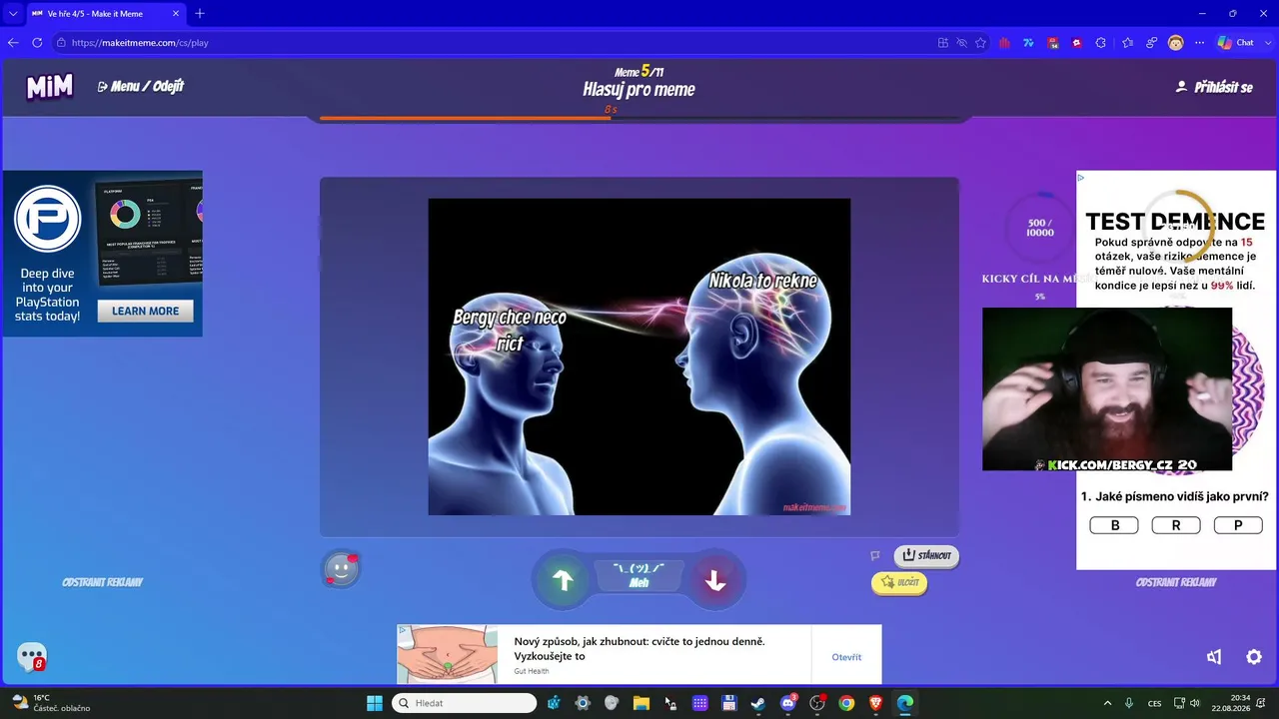
Task: Bookmark this page with the star
Action: click(980, 43)
